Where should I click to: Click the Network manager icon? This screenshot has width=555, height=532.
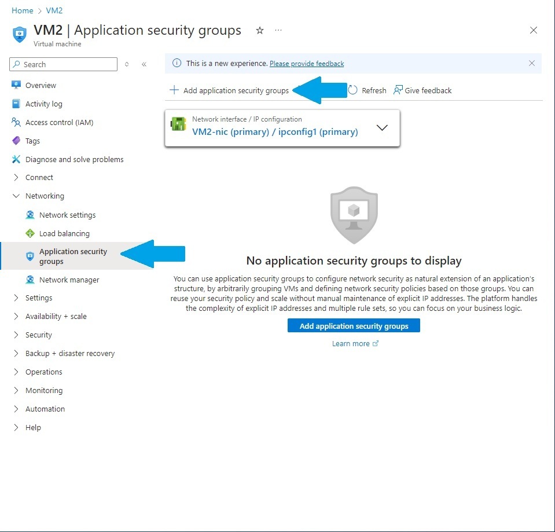30,280
